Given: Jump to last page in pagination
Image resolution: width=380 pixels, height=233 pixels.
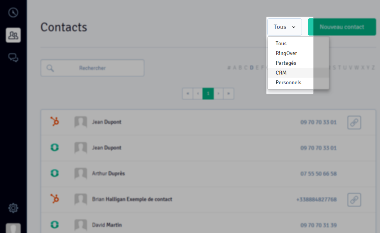Looking at the screenshot, I should [x=229, y=94].
